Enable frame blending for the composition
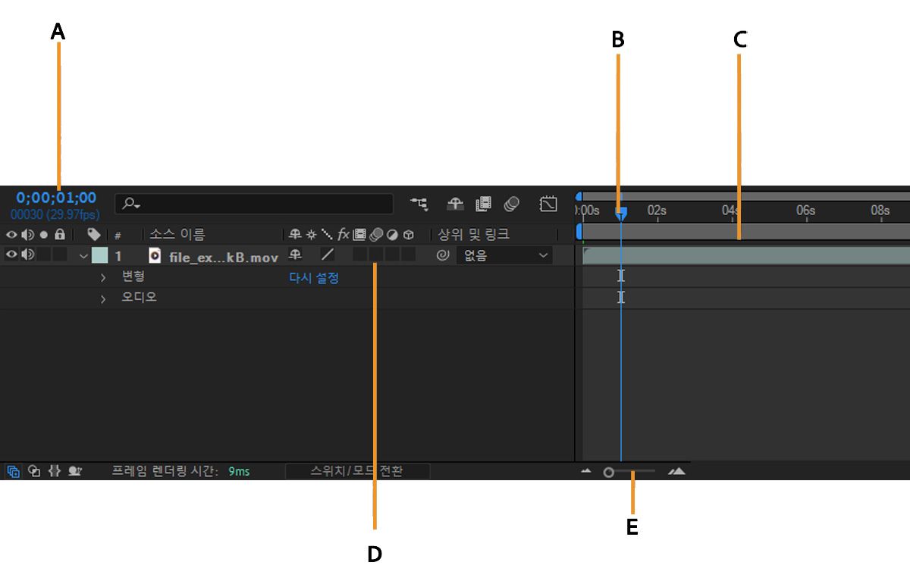Image resolution: width=910 pixels, height=587 pixels. coord(483,203)
